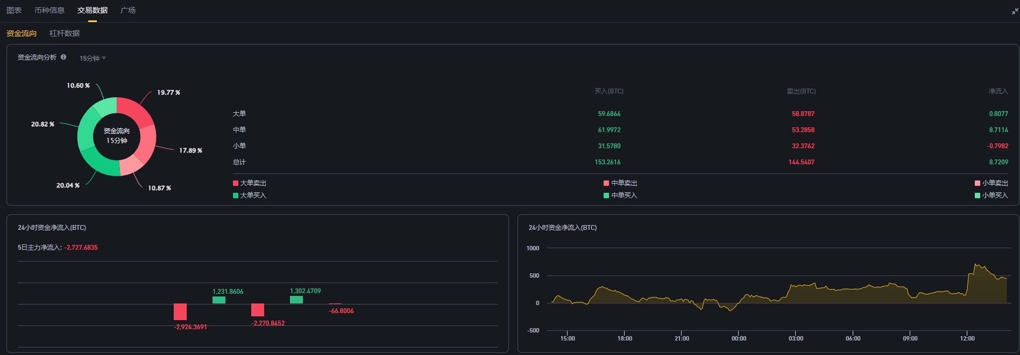Open the 币种信息 tab
The width and height of the screenshot is (1020, 355).
(x=49, y=10)
